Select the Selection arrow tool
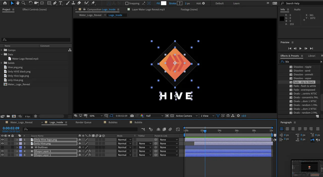The width and height of the screenshot is (323, 177). (x=12, y=3)
